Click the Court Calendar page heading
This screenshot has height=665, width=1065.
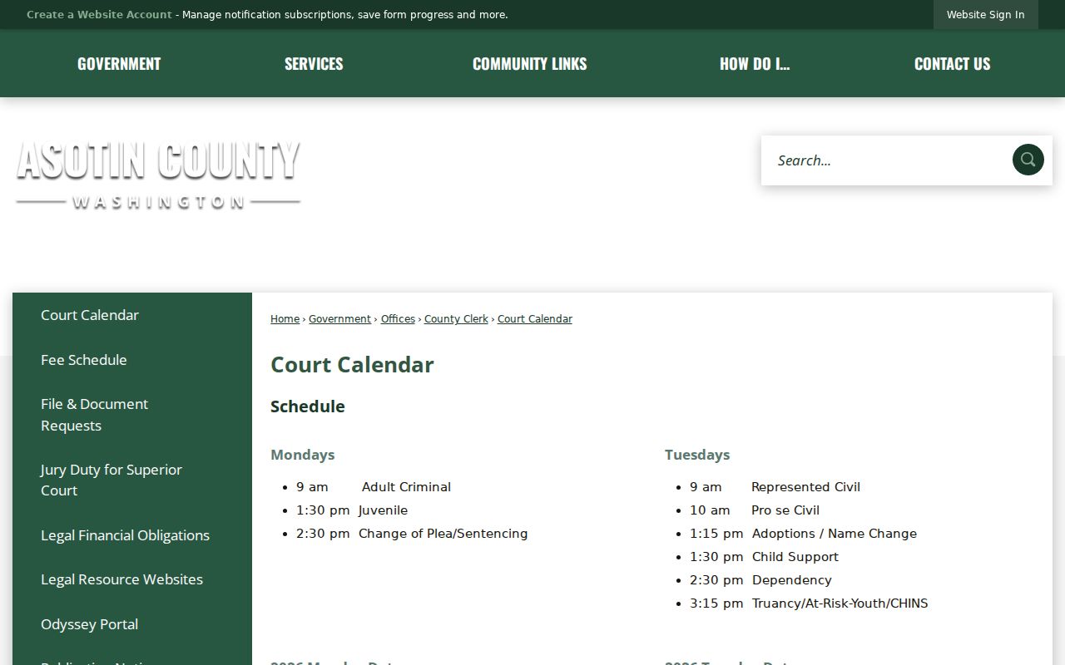pyautogui.click(x=352, y=365)
